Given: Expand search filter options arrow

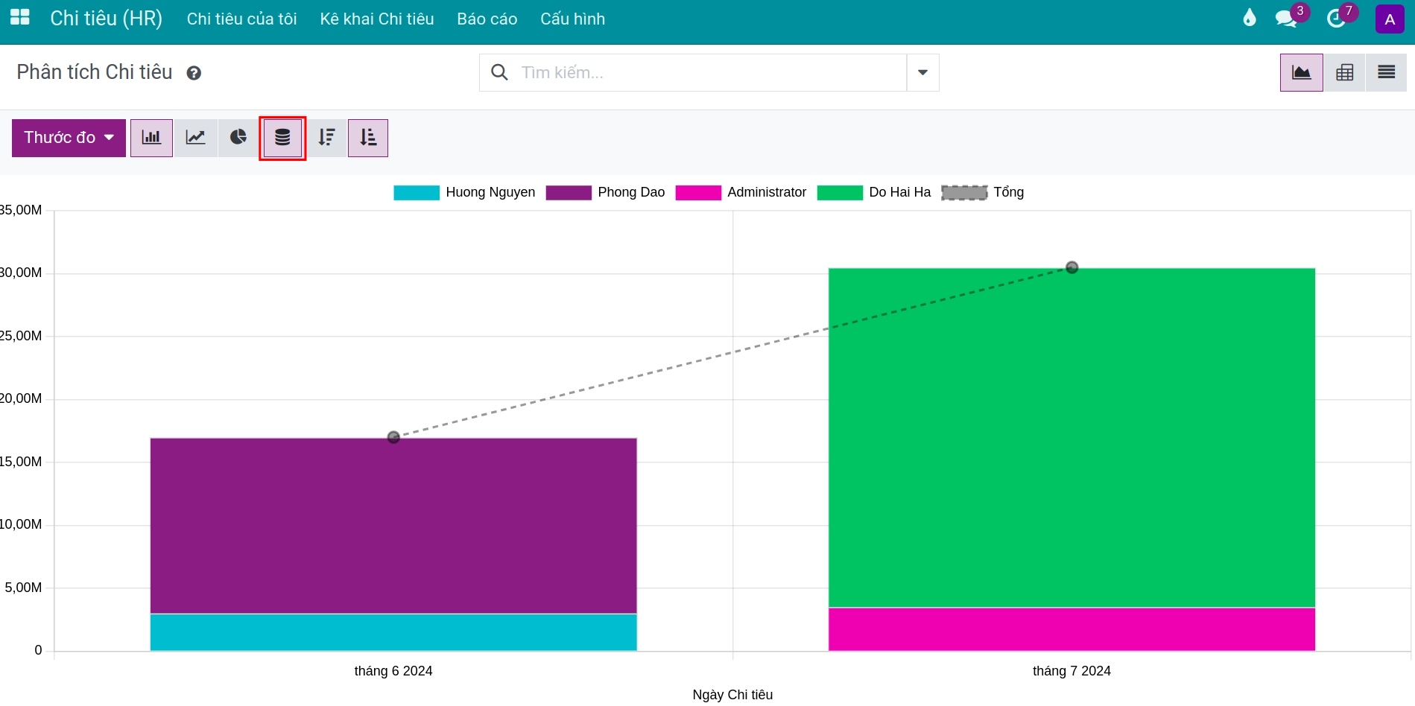Looking at the screenshot, I should (922, 72).
